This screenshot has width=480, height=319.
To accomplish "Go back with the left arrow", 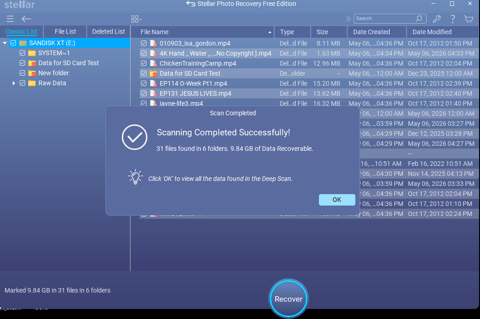I will (26, 19).
